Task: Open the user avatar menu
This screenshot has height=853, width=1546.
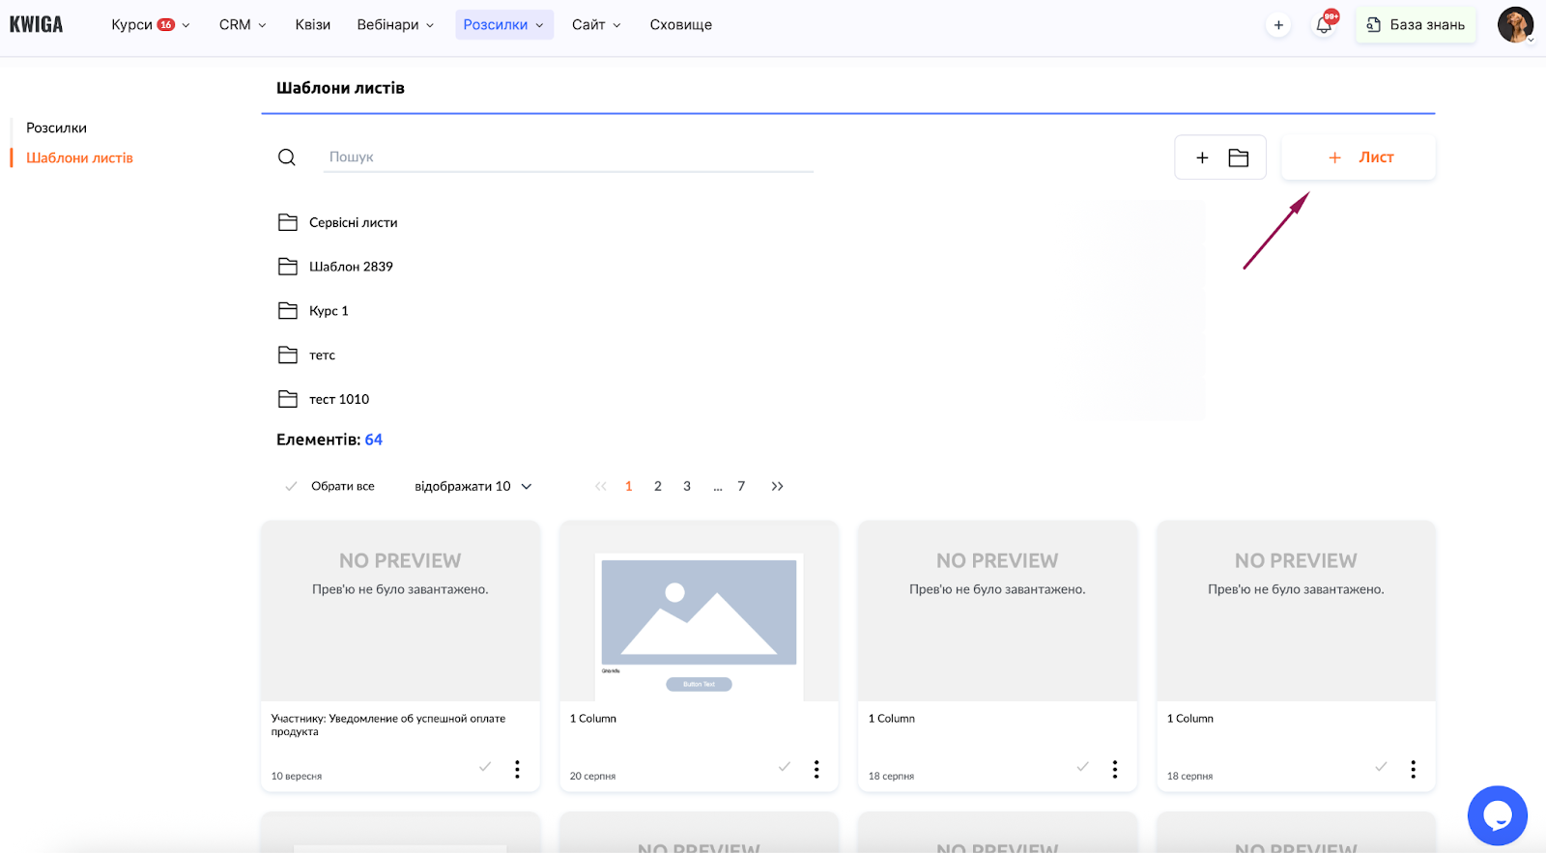Action: (1514, 25)
